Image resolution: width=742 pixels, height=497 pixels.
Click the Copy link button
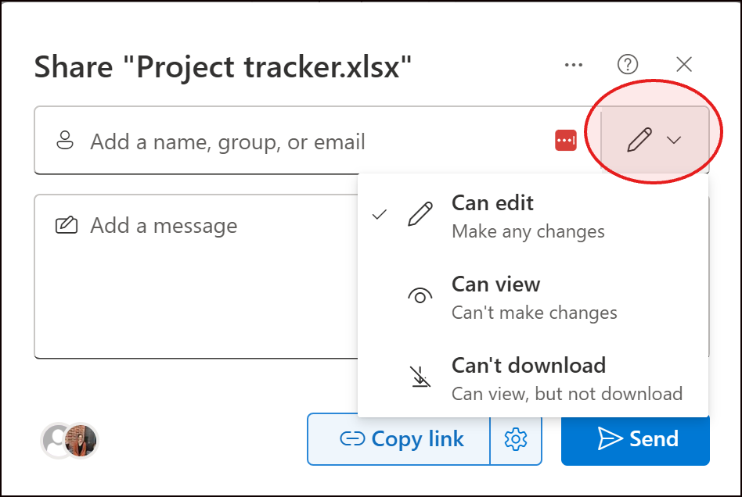point(401,440)
